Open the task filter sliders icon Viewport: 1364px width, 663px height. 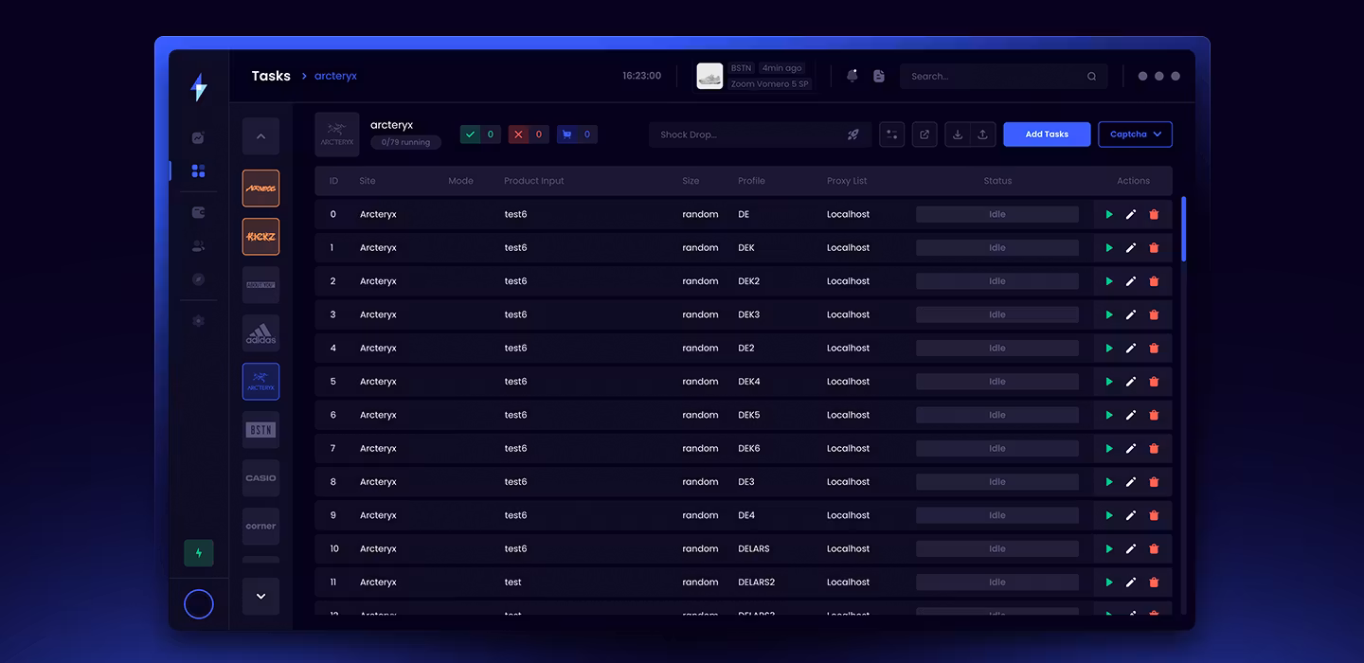click(892, 134)
